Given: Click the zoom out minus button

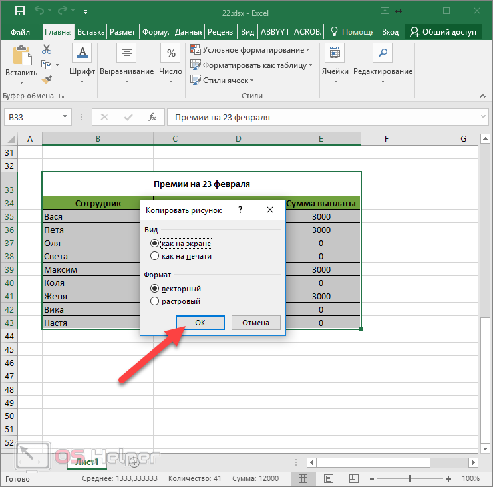Looking at the screenshot, I should pos(372,479).
